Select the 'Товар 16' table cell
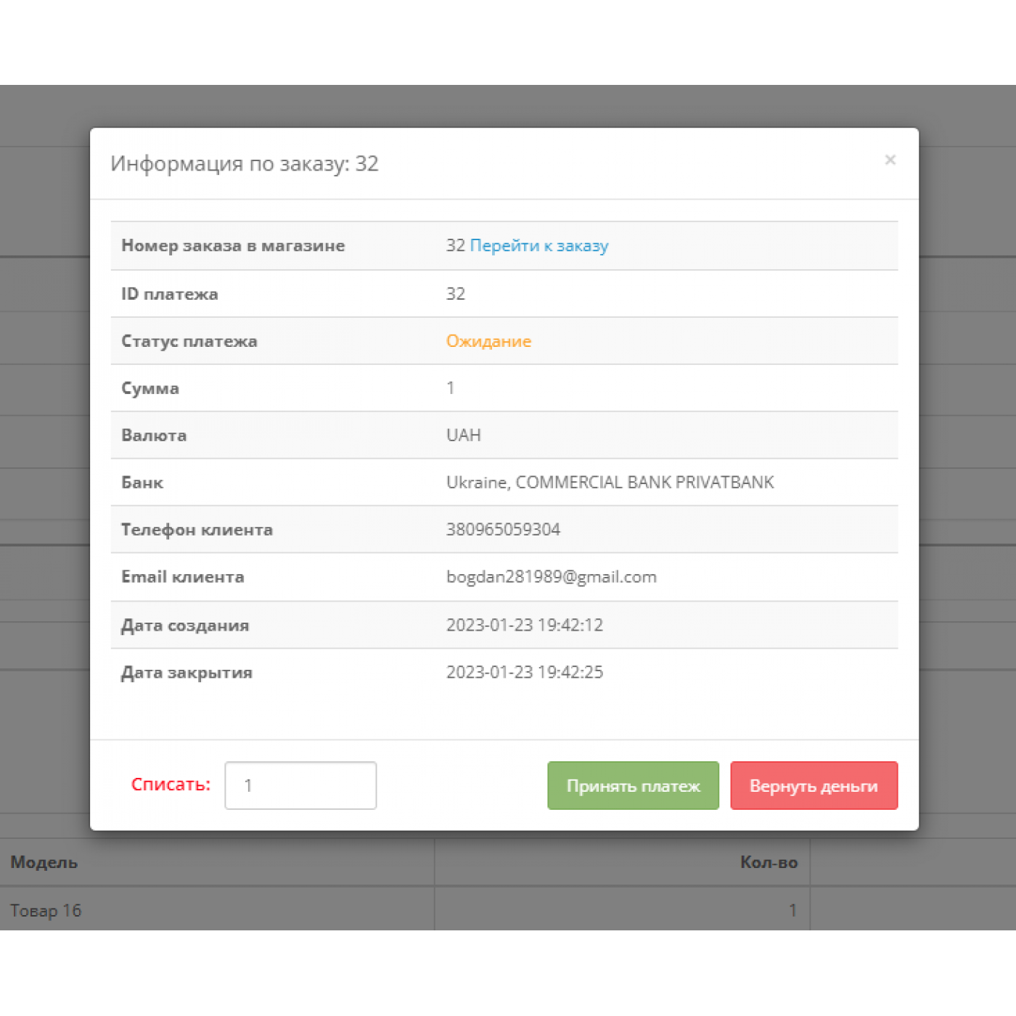This screenshot has height=1016, width=1016. pyautogui.click(x=46, y=910)
